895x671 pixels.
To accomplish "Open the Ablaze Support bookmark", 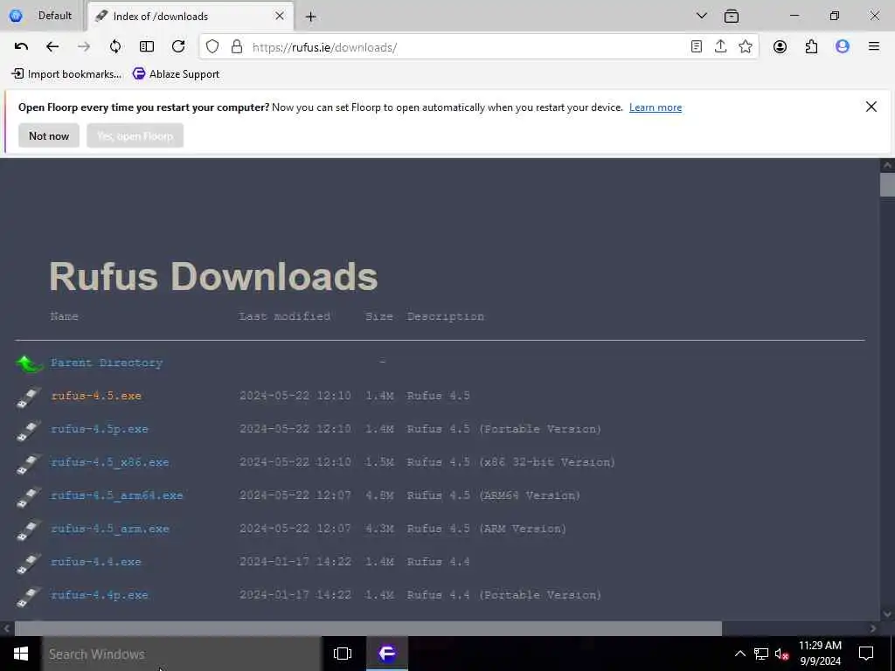I will [x=177, y=73].
